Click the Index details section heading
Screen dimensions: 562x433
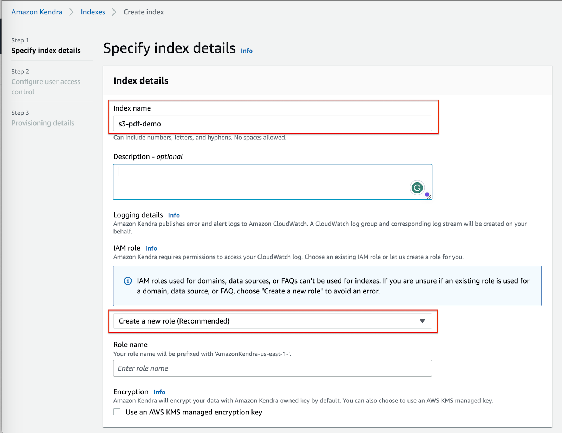coord(141,81)
